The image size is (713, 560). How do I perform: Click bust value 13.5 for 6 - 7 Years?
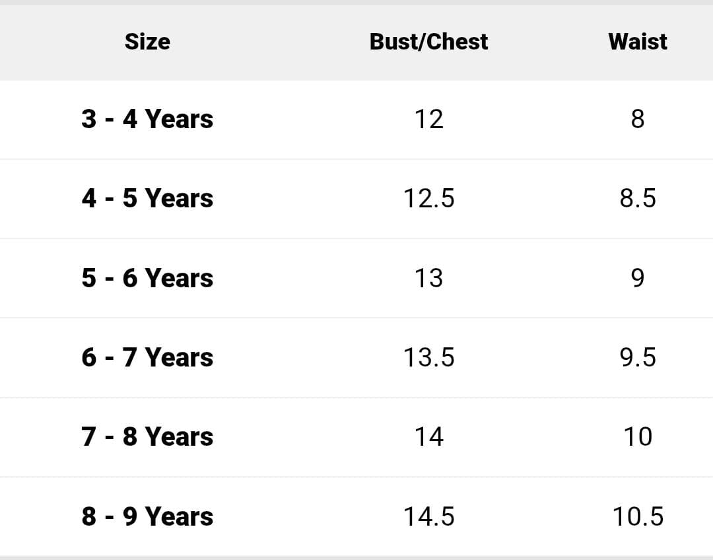(x=428, y=357)
